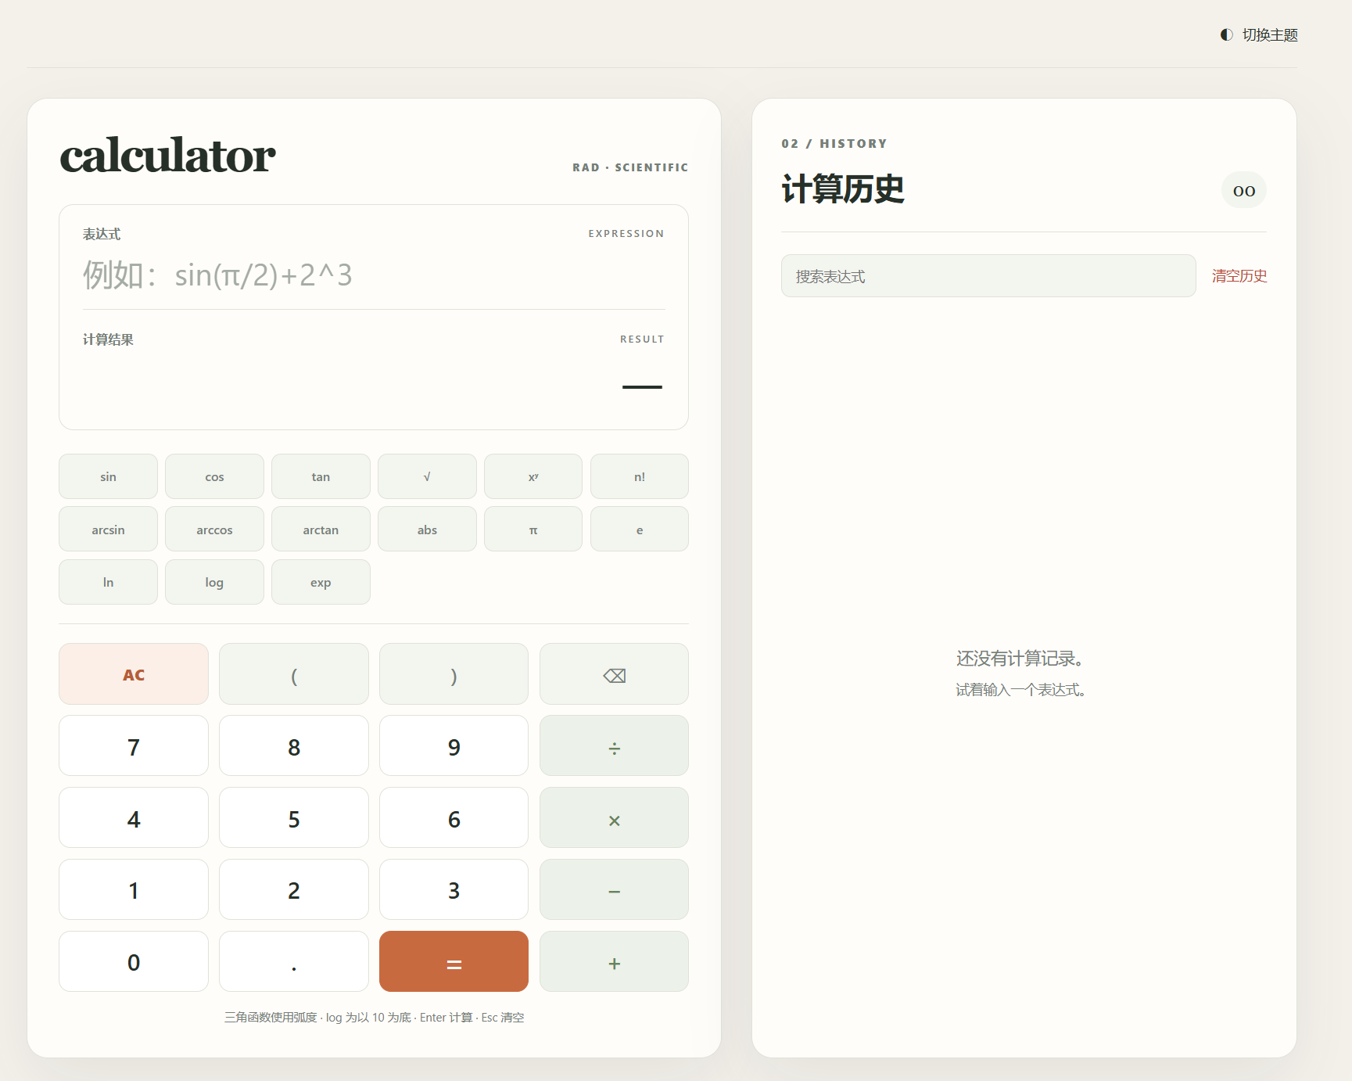Click the 表达式 label
Screen dimensions: 1352x1081
102,234
